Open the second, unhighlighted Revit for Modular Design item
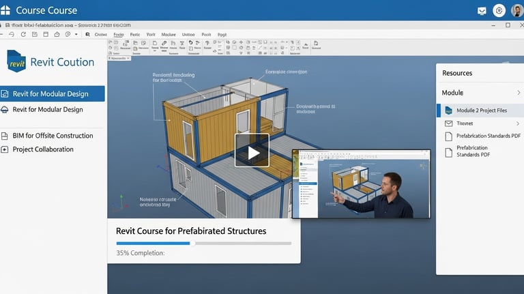This screenshot has height=294, width=524. pos(48,110)
